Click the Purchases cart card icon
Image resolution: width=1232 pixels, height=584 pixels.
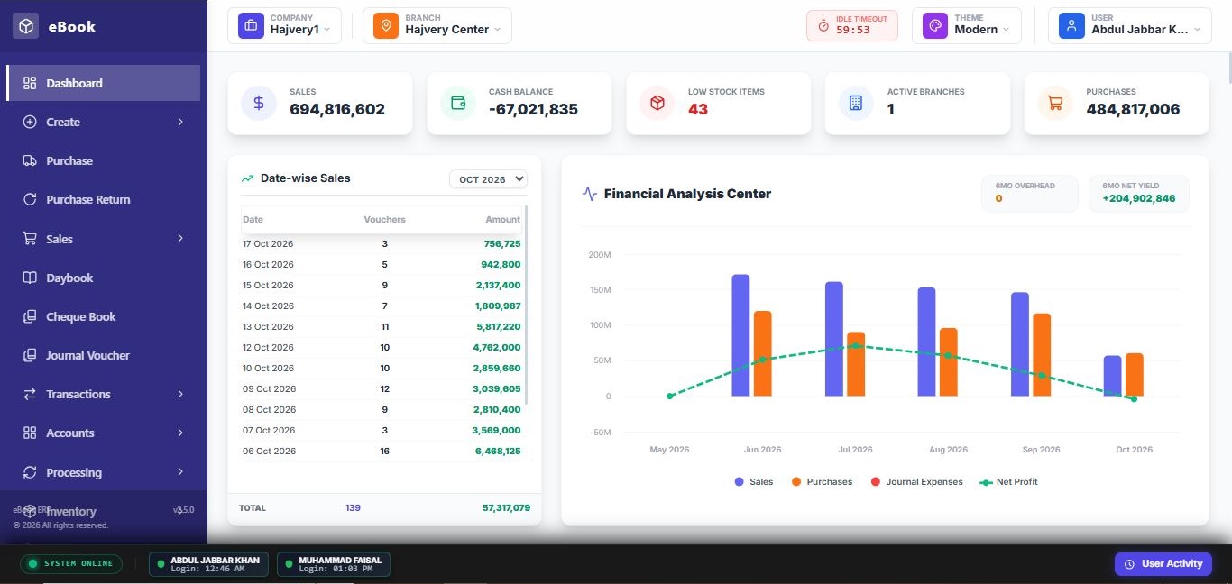click(1055, 104)
